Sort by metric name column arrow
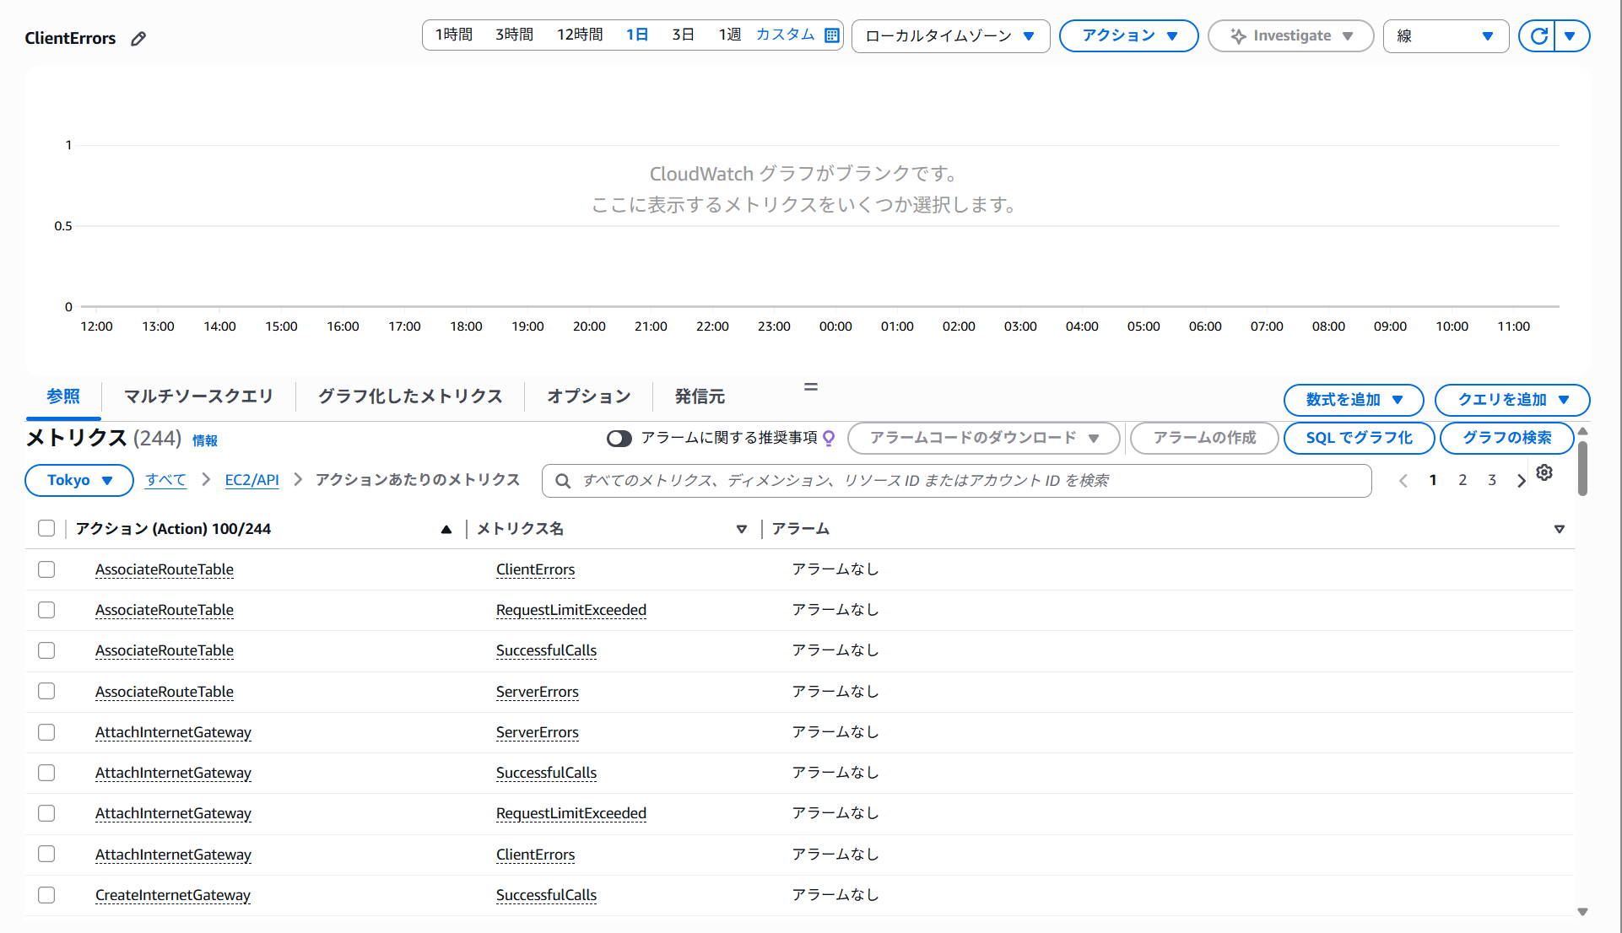This screenshot has width=1622, height=933. 742,529
